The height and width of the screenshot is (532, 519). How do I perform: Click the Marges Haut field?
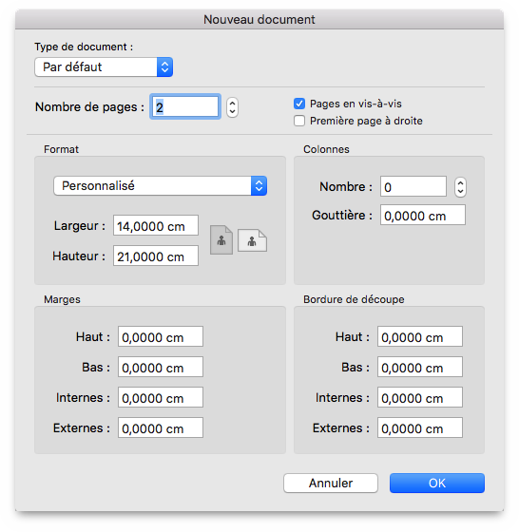tap(161, 336)
